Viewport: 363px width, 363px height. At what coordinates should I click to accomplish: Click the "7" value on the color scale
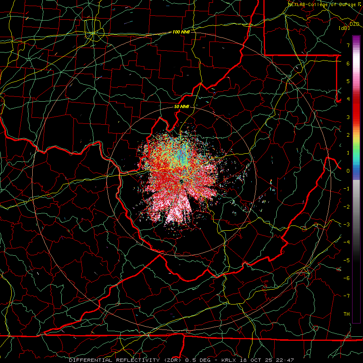tap(348, 45)
